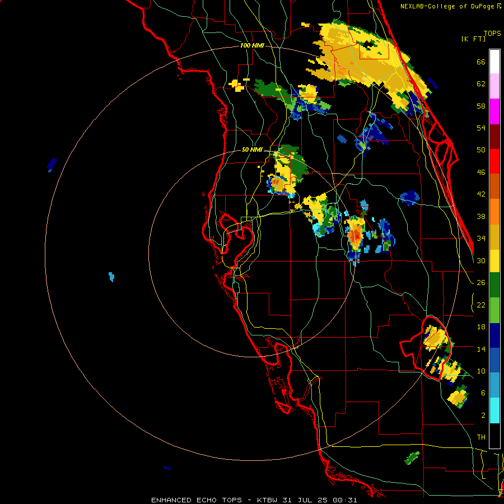The height and width of the screenshot is (504, 504).
Task: Click the 50 NMI range ring label
Action: pyautogui.click(x=252, y=150)
